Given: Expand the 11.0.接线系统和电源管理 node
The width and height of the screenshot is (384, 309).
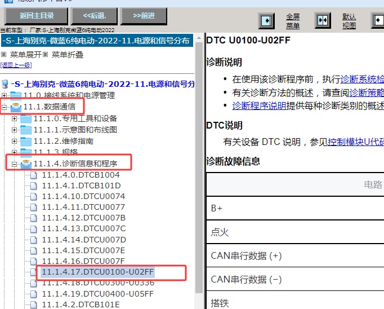Looking at the screenshot, I should (4, 95).
